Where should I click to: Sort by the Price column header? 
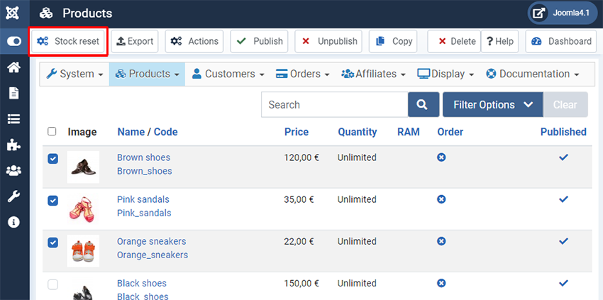(x=297, y=132)
